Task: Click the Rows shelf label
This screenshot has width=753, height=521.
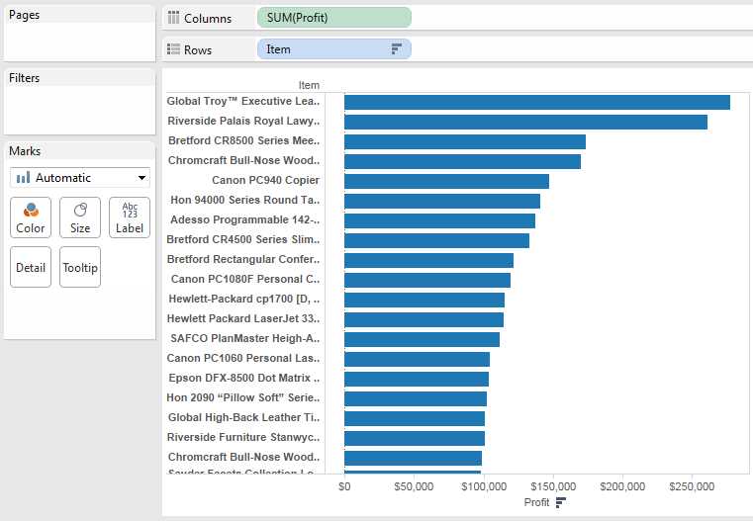Action: [198, 49]
